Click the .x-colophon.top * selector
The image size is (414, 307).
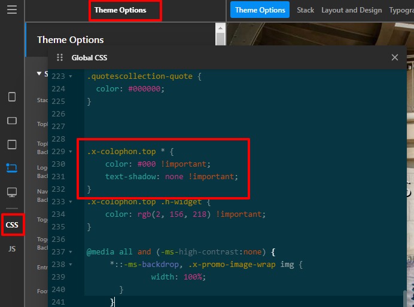click(126, 152)
